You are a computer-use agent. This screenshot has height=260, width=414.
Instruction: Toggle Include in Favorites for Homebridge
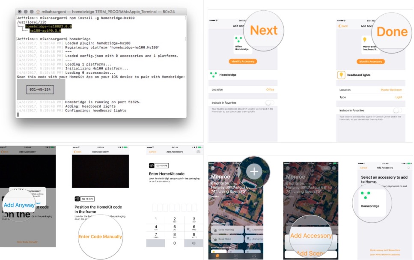(x=270, y=102)
